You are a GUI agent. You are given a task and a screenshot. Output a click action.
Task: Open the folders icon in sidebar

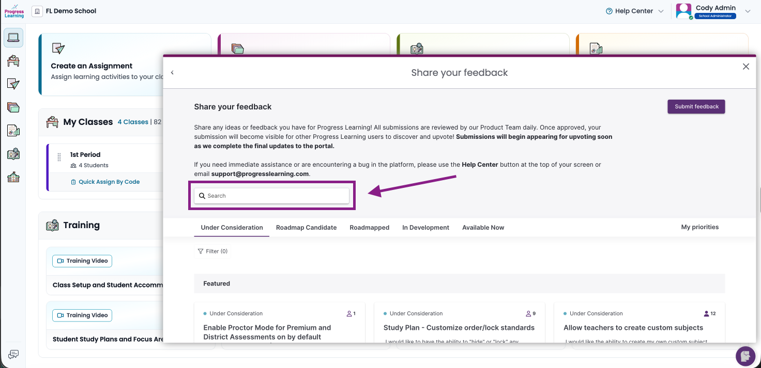tap(13, 107)
